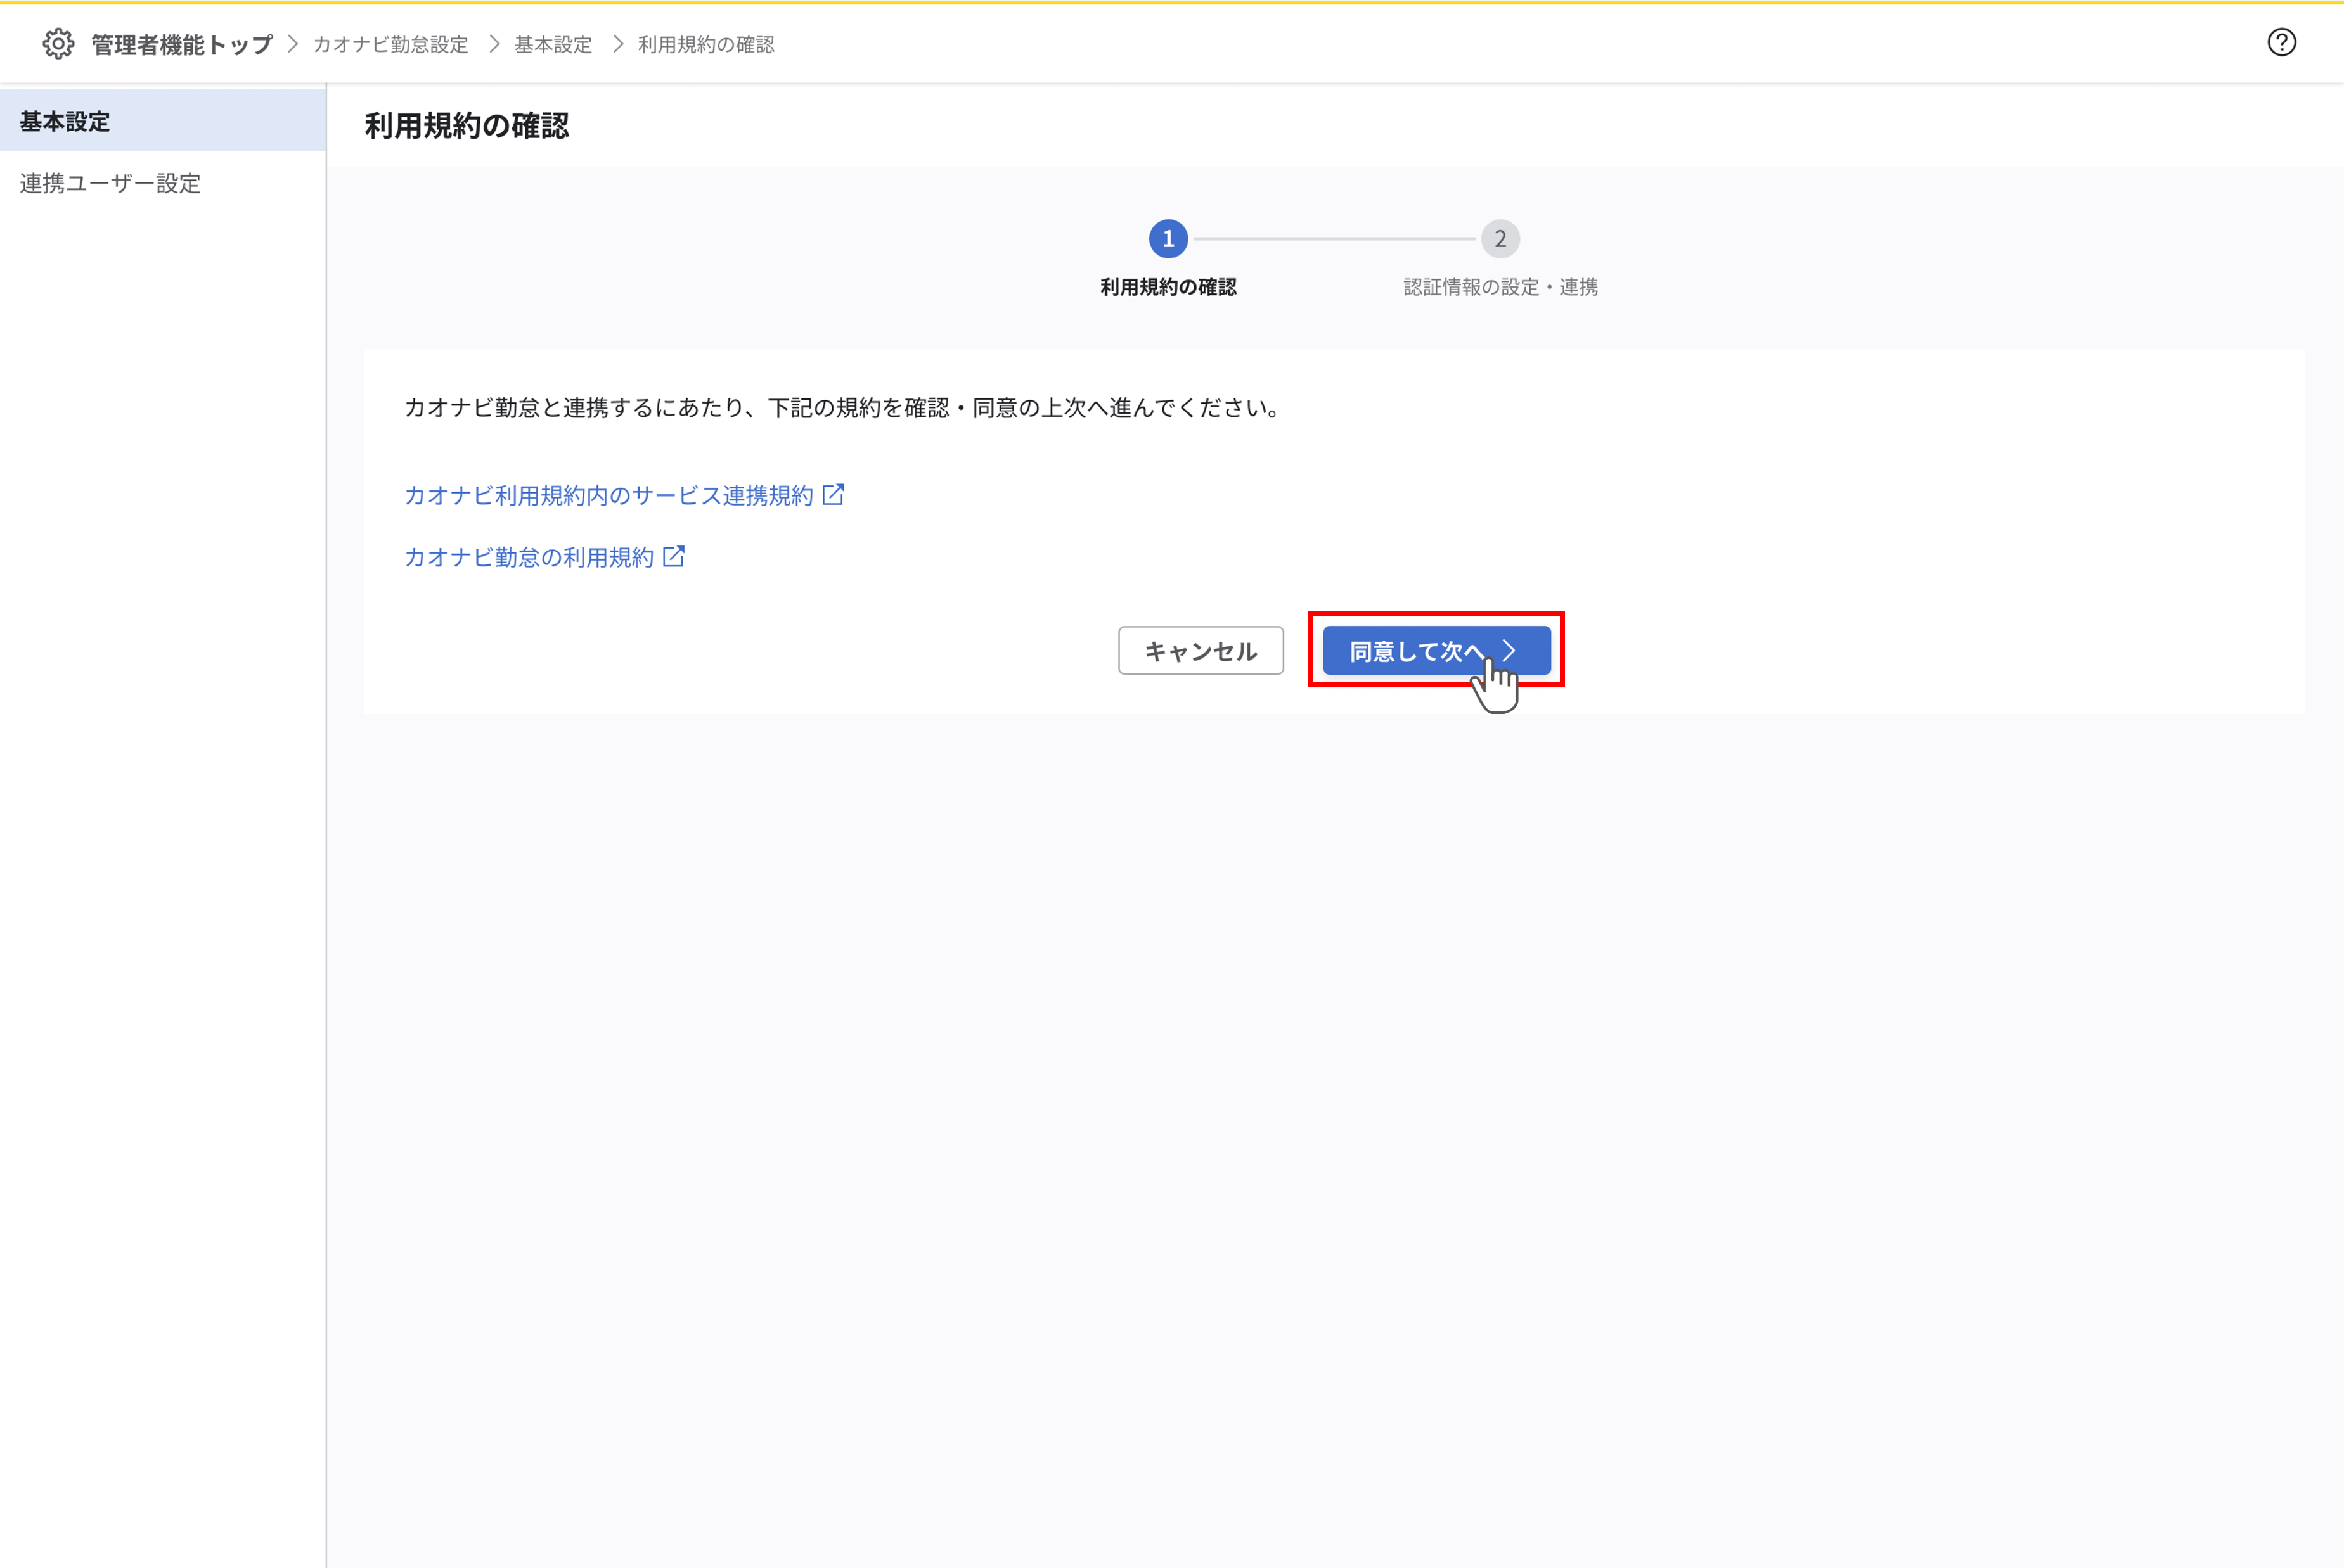
Task: Click the キャンセル button
Action: tap(1201, 651)
